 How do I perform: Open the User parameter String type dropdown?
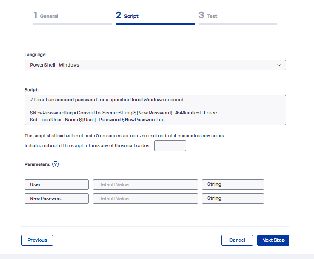click(233, 184)
